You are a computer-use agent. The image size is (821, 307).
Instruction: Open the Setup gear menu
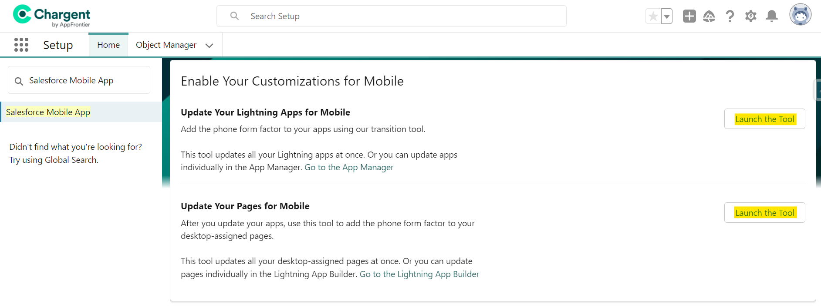coord(751,16)
